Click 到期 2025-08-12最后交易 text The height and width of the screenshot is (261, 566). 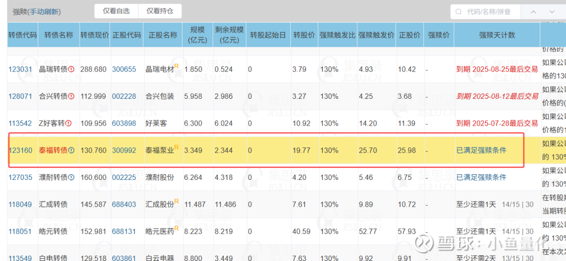[x=497, y=96]
